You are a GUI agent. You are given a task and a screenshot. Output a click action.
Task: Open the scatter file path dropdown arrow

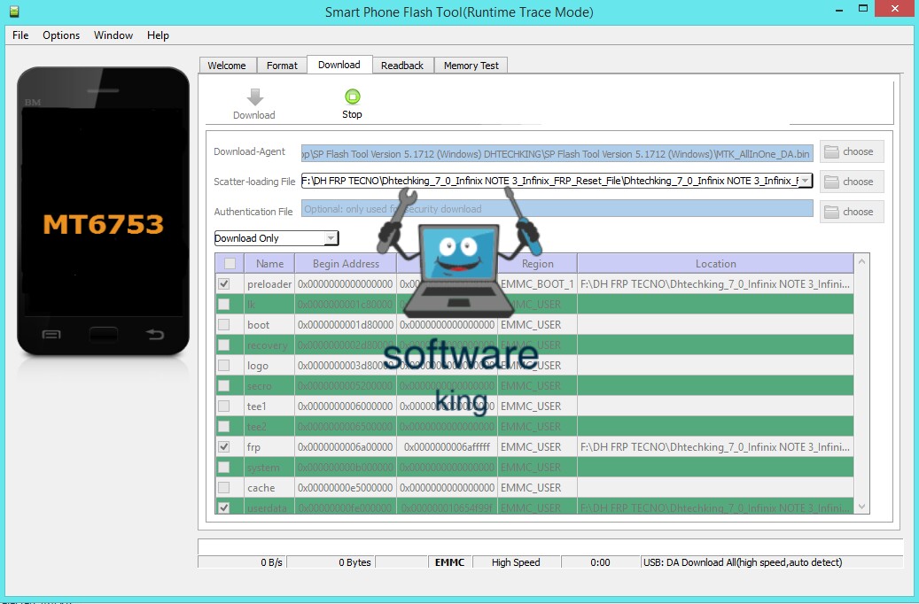(806, 181)
